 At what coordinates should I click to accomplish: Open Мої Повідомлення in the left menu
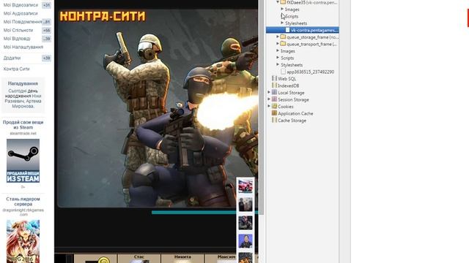[x=23, y=22]
